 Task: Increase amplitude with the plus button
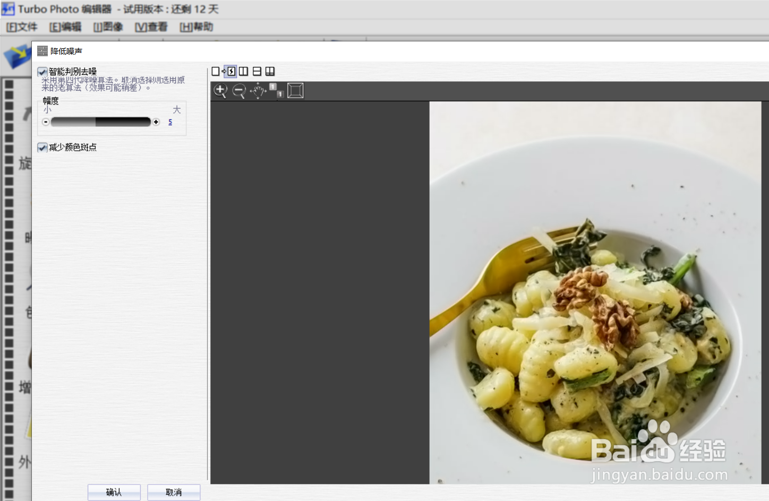click(x=156, y=122)
